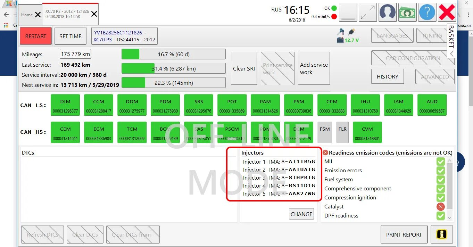Viewport: 473px width, 247px height.
Task: Click the red RESTART button
Action: pyautogui.click(x=36, y=36)
